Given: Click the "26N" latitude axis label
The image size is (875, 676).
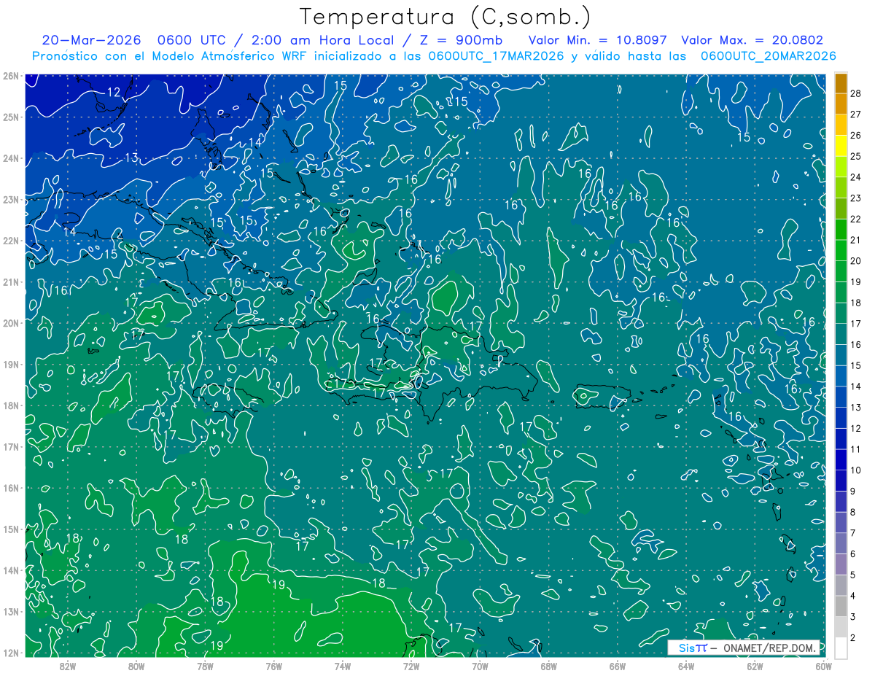Looking at the screenshot, I should coord(10,76).
